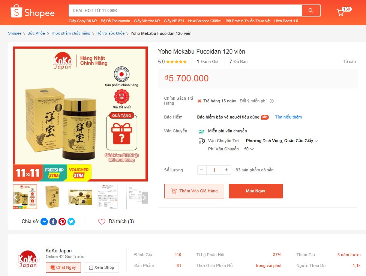
Task: Click the return policy help question icon
Action: 272,101
